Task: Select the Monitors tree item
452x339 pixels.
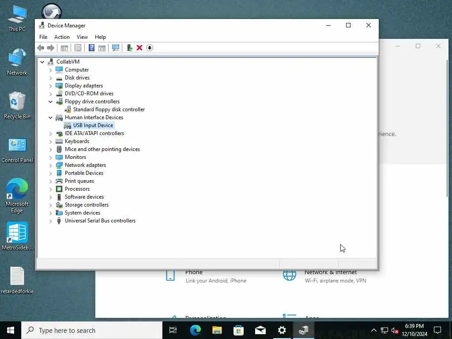Action: tap(75, 157)
